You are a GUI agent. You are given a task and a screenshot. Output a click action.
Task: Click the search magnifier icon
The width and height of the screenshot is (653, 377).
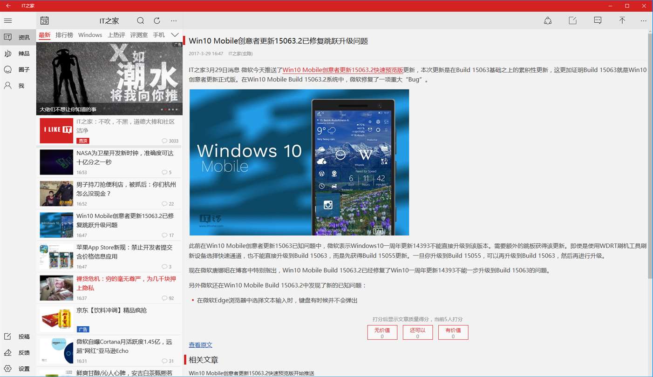pos(141,21)
